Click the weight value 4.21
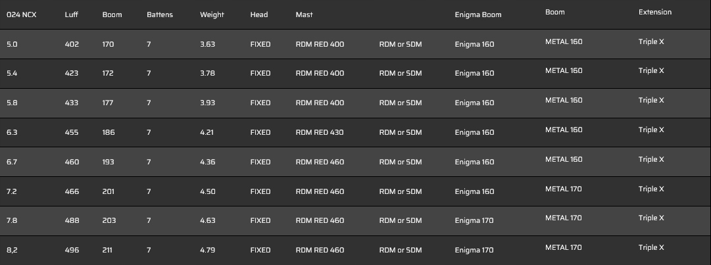 pos(207,132)
